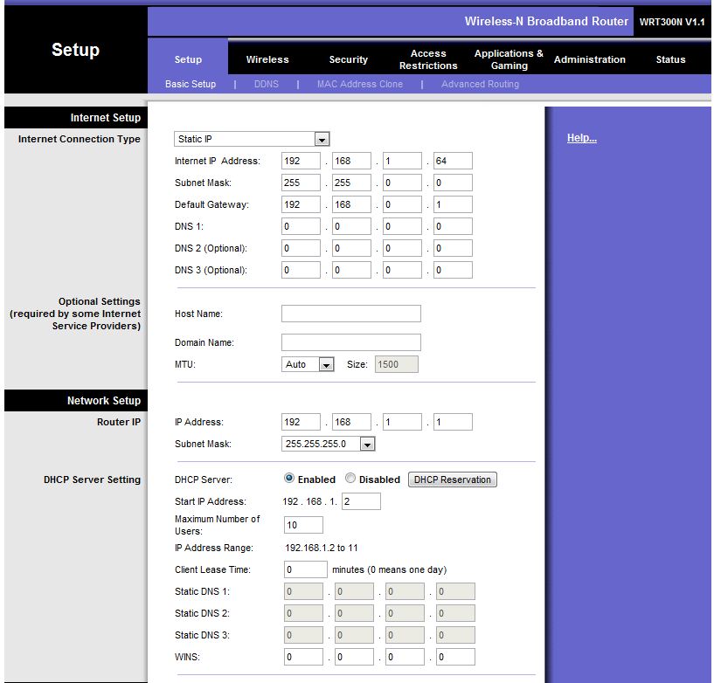The height and width of the screenshot is (683, 714).
Task: Switch to the Wireless tab
Action: click(267, 59)
